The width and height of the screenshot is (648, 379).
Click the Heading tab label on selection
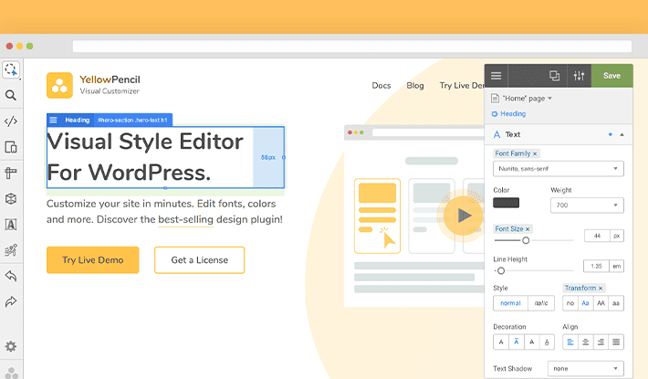(78, 120)
